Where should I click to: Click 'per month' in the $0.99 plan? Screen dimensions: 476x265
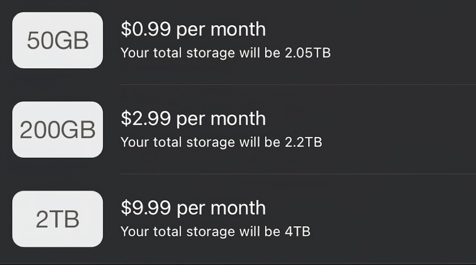[x=221, y=30]
